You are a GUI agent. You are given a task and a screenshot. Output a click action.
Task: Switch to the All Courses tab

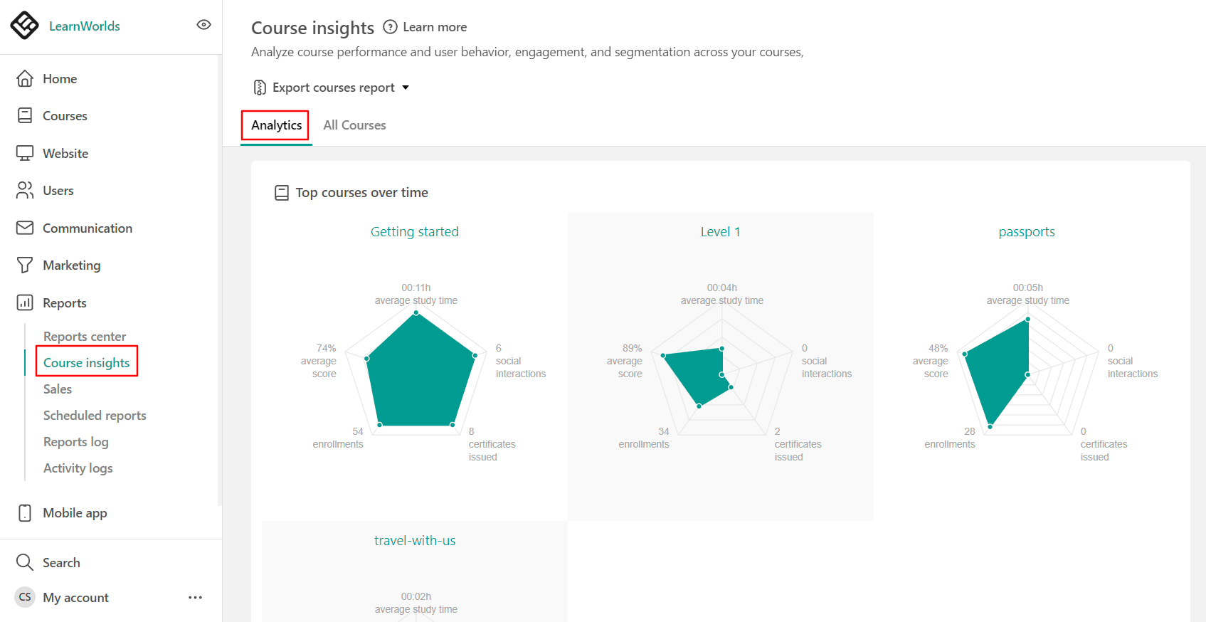click(354, 125)
